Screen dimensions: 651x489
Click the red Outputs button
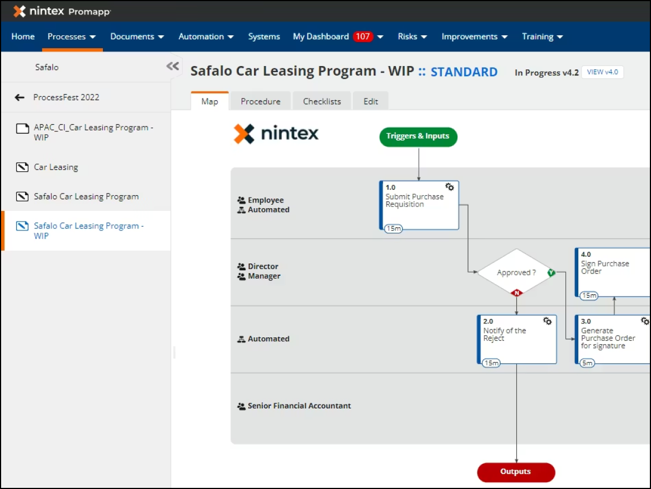click(x=516, y=472)
